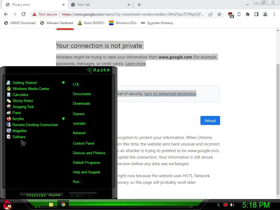This screenshot has width=280, height=210.
Task: Launch Windows Media Center
Action: [x=28, y=89]
